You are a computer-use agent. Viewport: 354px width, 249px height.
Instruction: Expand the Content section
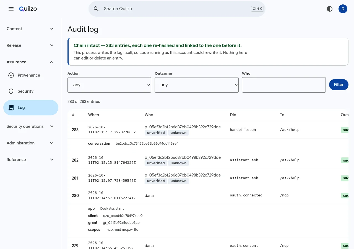(31, 29)
